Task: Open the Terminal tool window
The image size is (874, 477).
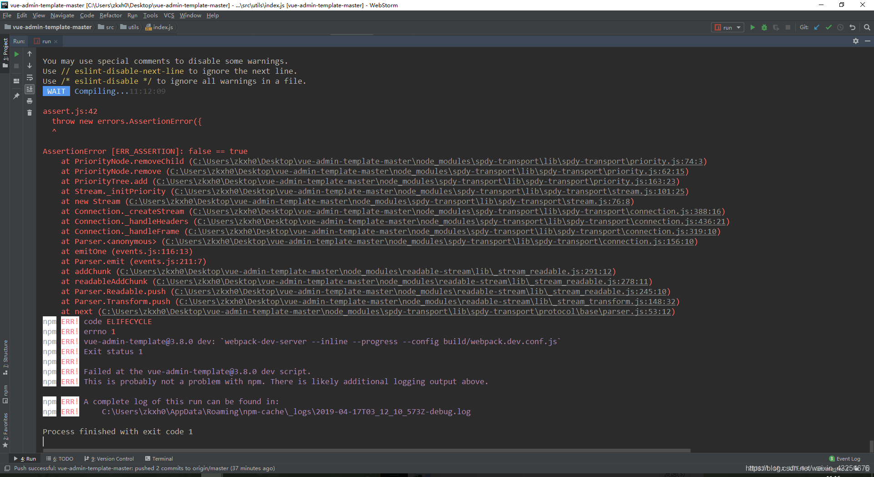Action: click(x=159, y=459)
